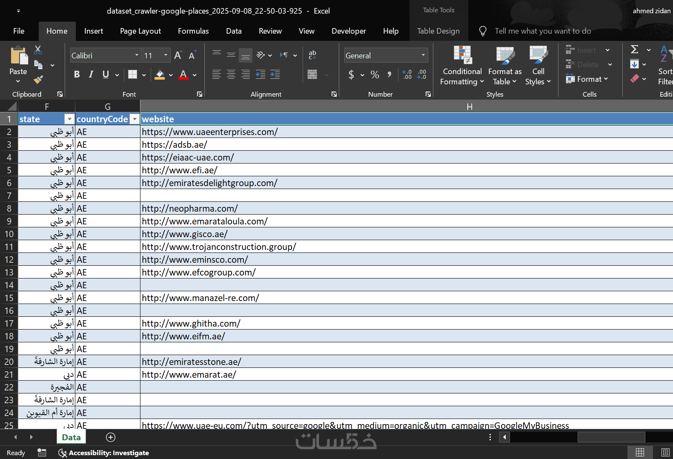The width and height of the screenshot is (673, 459).
Task: Select cell with https://adsb.ae/
Action: click(407, 144)
